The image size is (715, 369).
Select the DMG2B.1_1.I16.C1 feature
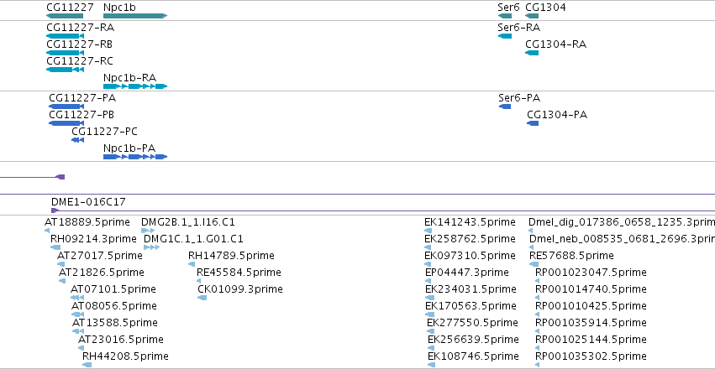tap(188, 222)
